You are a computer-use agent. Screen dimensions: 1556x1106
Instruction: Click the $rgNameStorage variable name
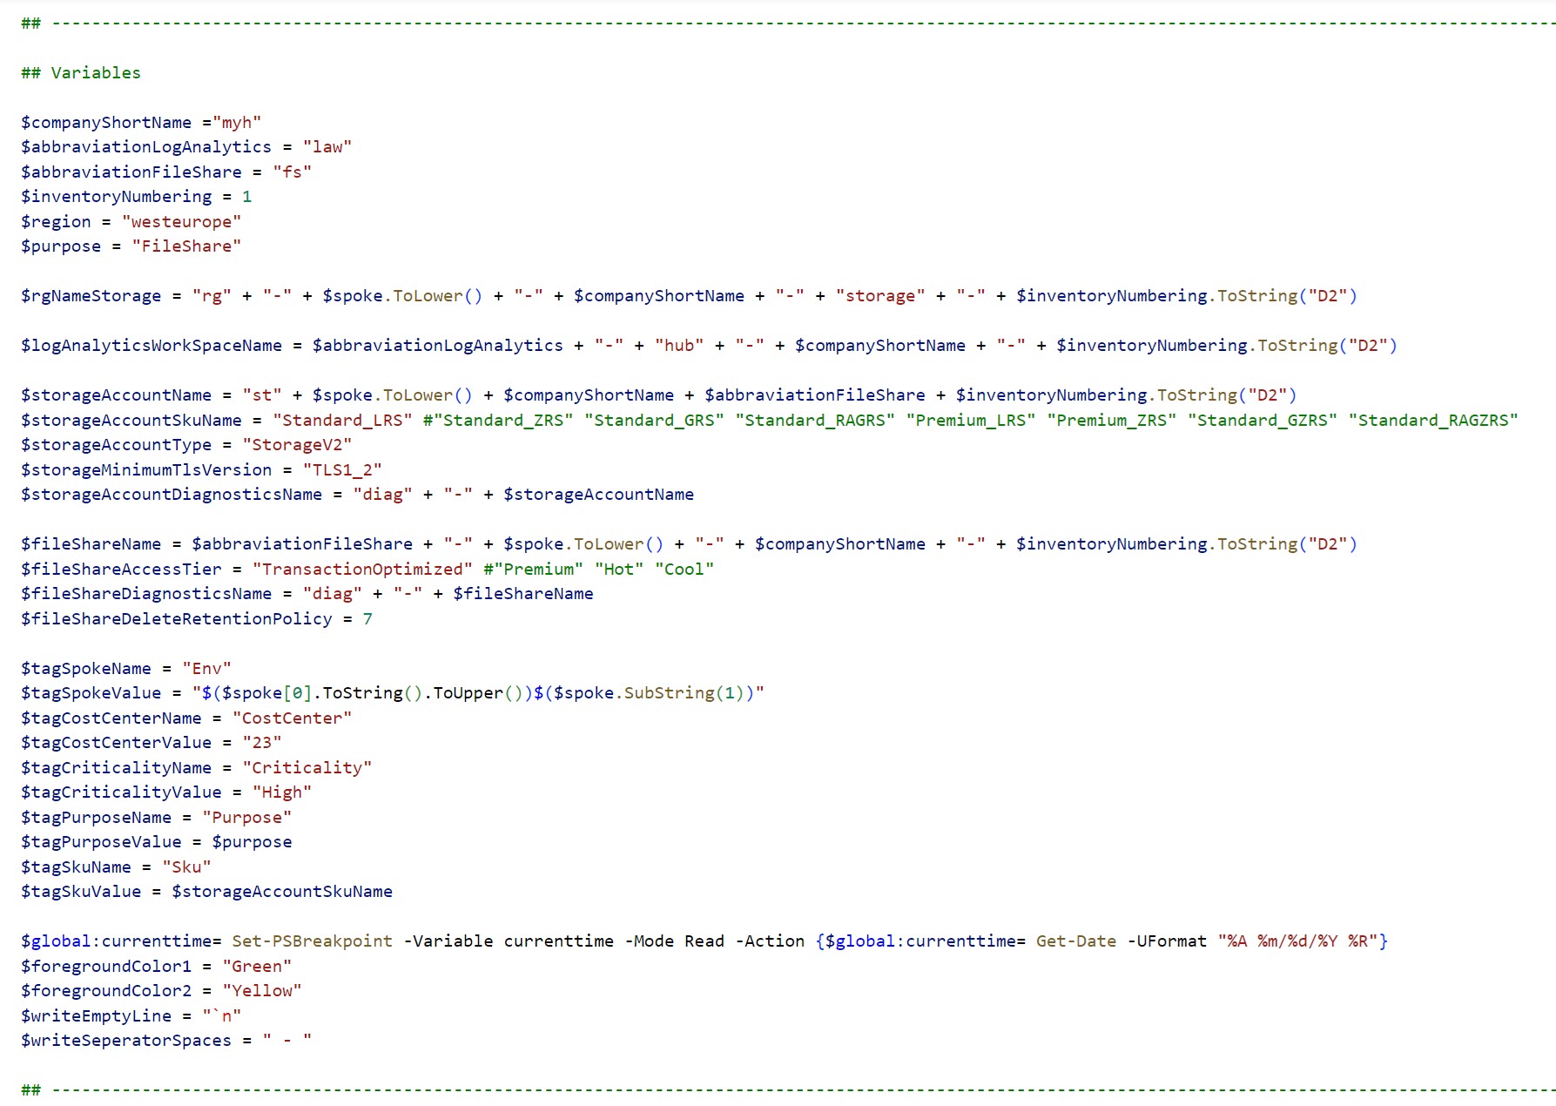tap(91, 296)
